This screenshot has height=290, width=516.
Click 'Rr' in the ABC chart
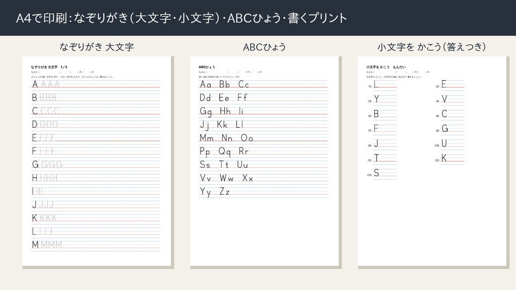[x=243, y=151]
